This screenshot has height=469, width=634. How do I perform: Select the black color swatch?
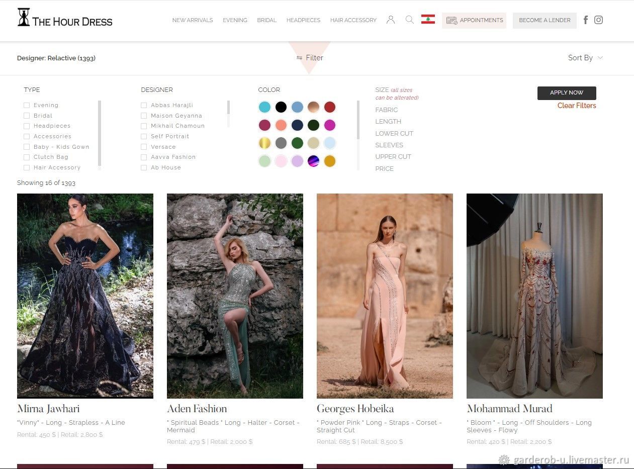(x=281, y=107)
